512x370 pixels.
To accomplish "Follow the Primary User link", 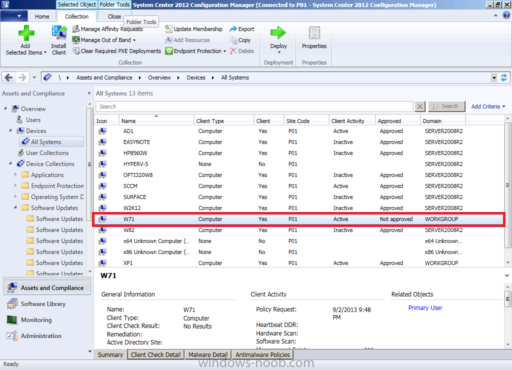I will point(425,307).
